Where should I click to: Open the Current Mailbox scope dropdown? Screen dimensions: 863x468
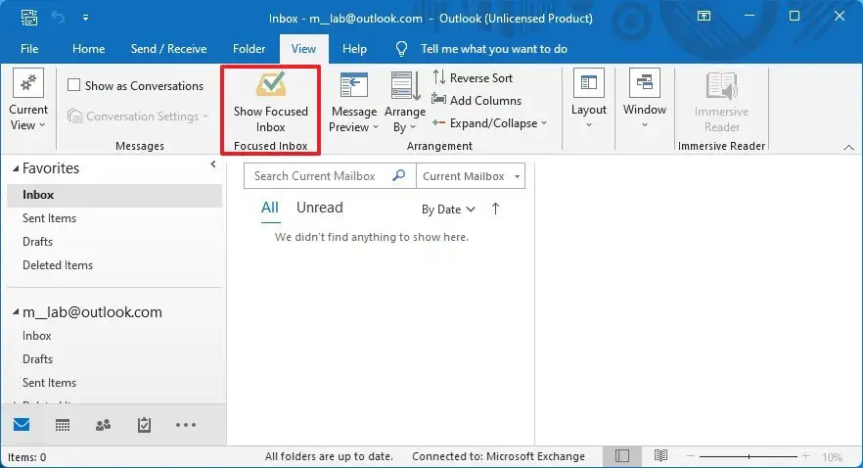(471, 176)
